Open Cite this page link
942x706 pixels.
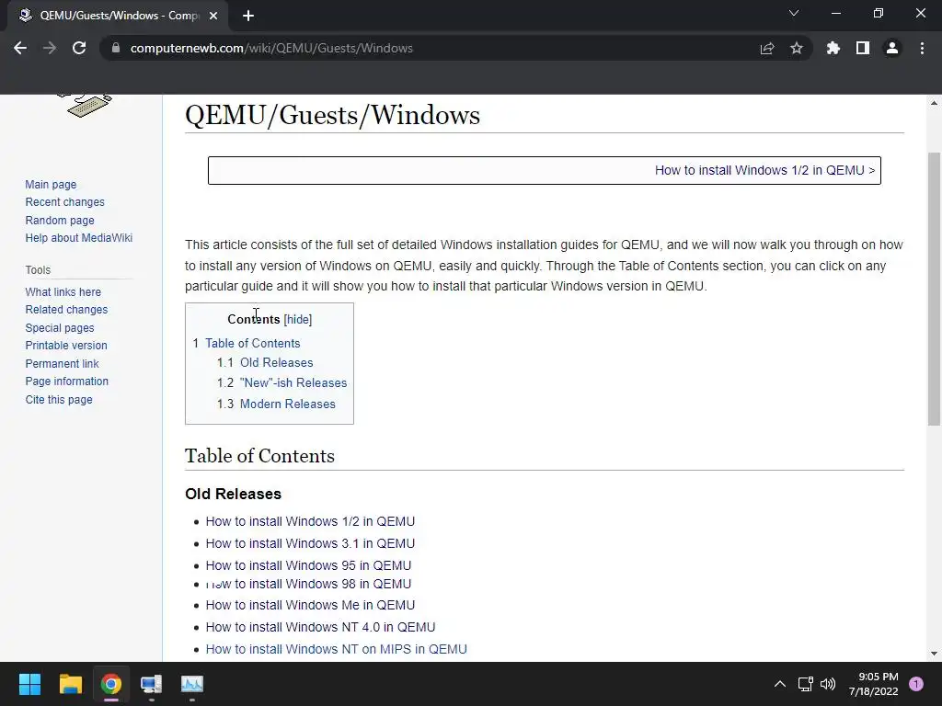[x=59, y=400]
